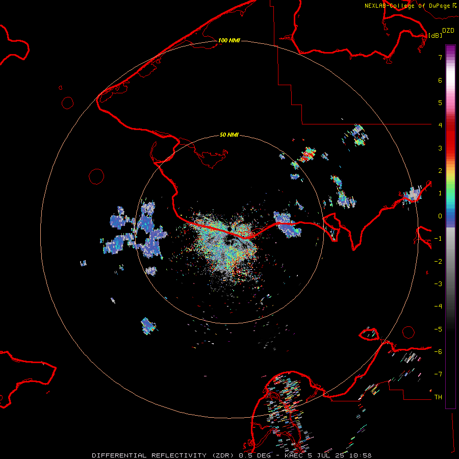Click the 2 value on the color scale
The height and width of the screenshot is (459, 459).
[x=440, y=171]
